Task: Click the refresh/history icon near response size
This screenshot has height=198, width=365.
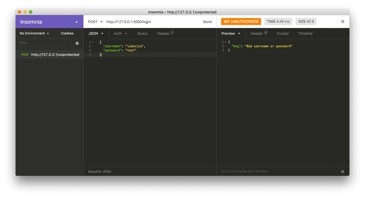Action: pos(342,22)
